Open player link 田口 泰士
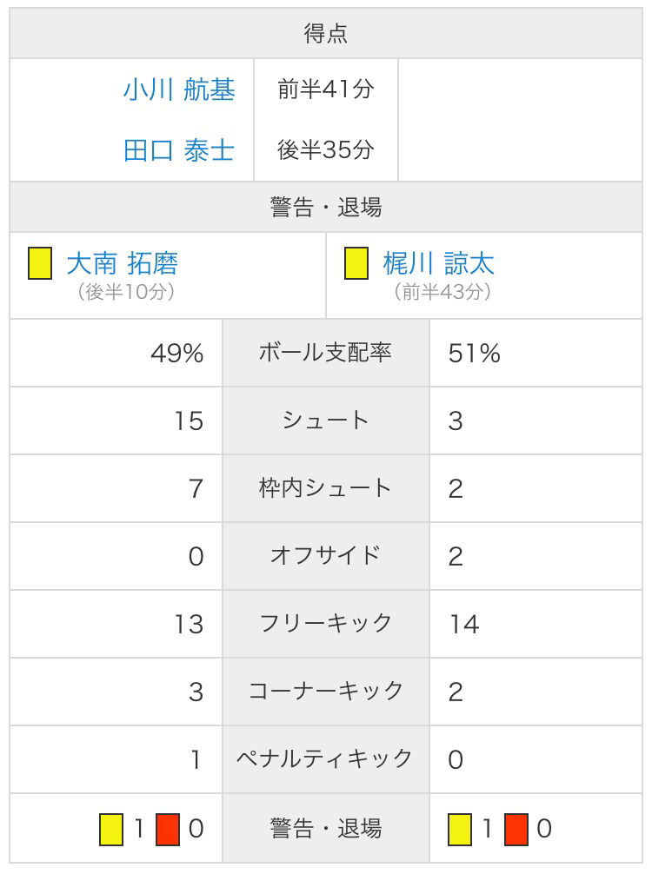The height and width of the screenshot is (894, 652). (x=178, y=150)
